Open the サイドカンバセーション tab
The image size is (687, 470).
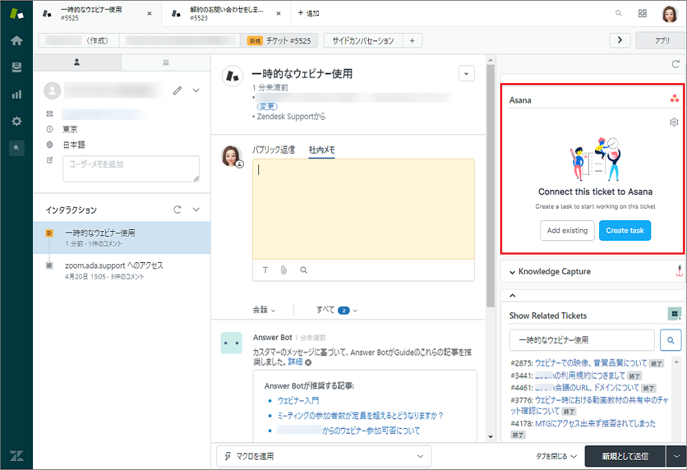[x=363, y=40]
